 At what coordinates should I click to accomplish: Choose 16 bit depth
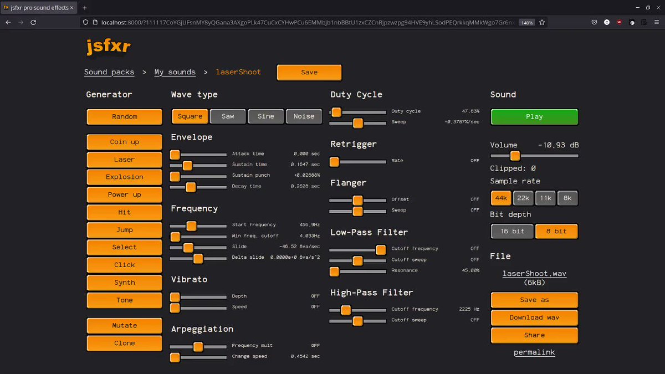(512, 232)
